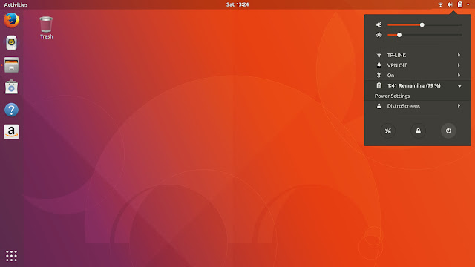Expand the VPN Off submenu arrow
475x267 pixels.
click(x=459, y=65)
